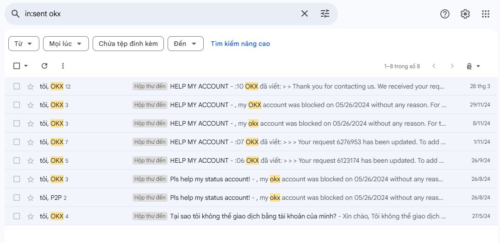This screenshot has height=243, width=500.
Task: Star the email dated 26/9/24
Action: click(x=30, y=160)
